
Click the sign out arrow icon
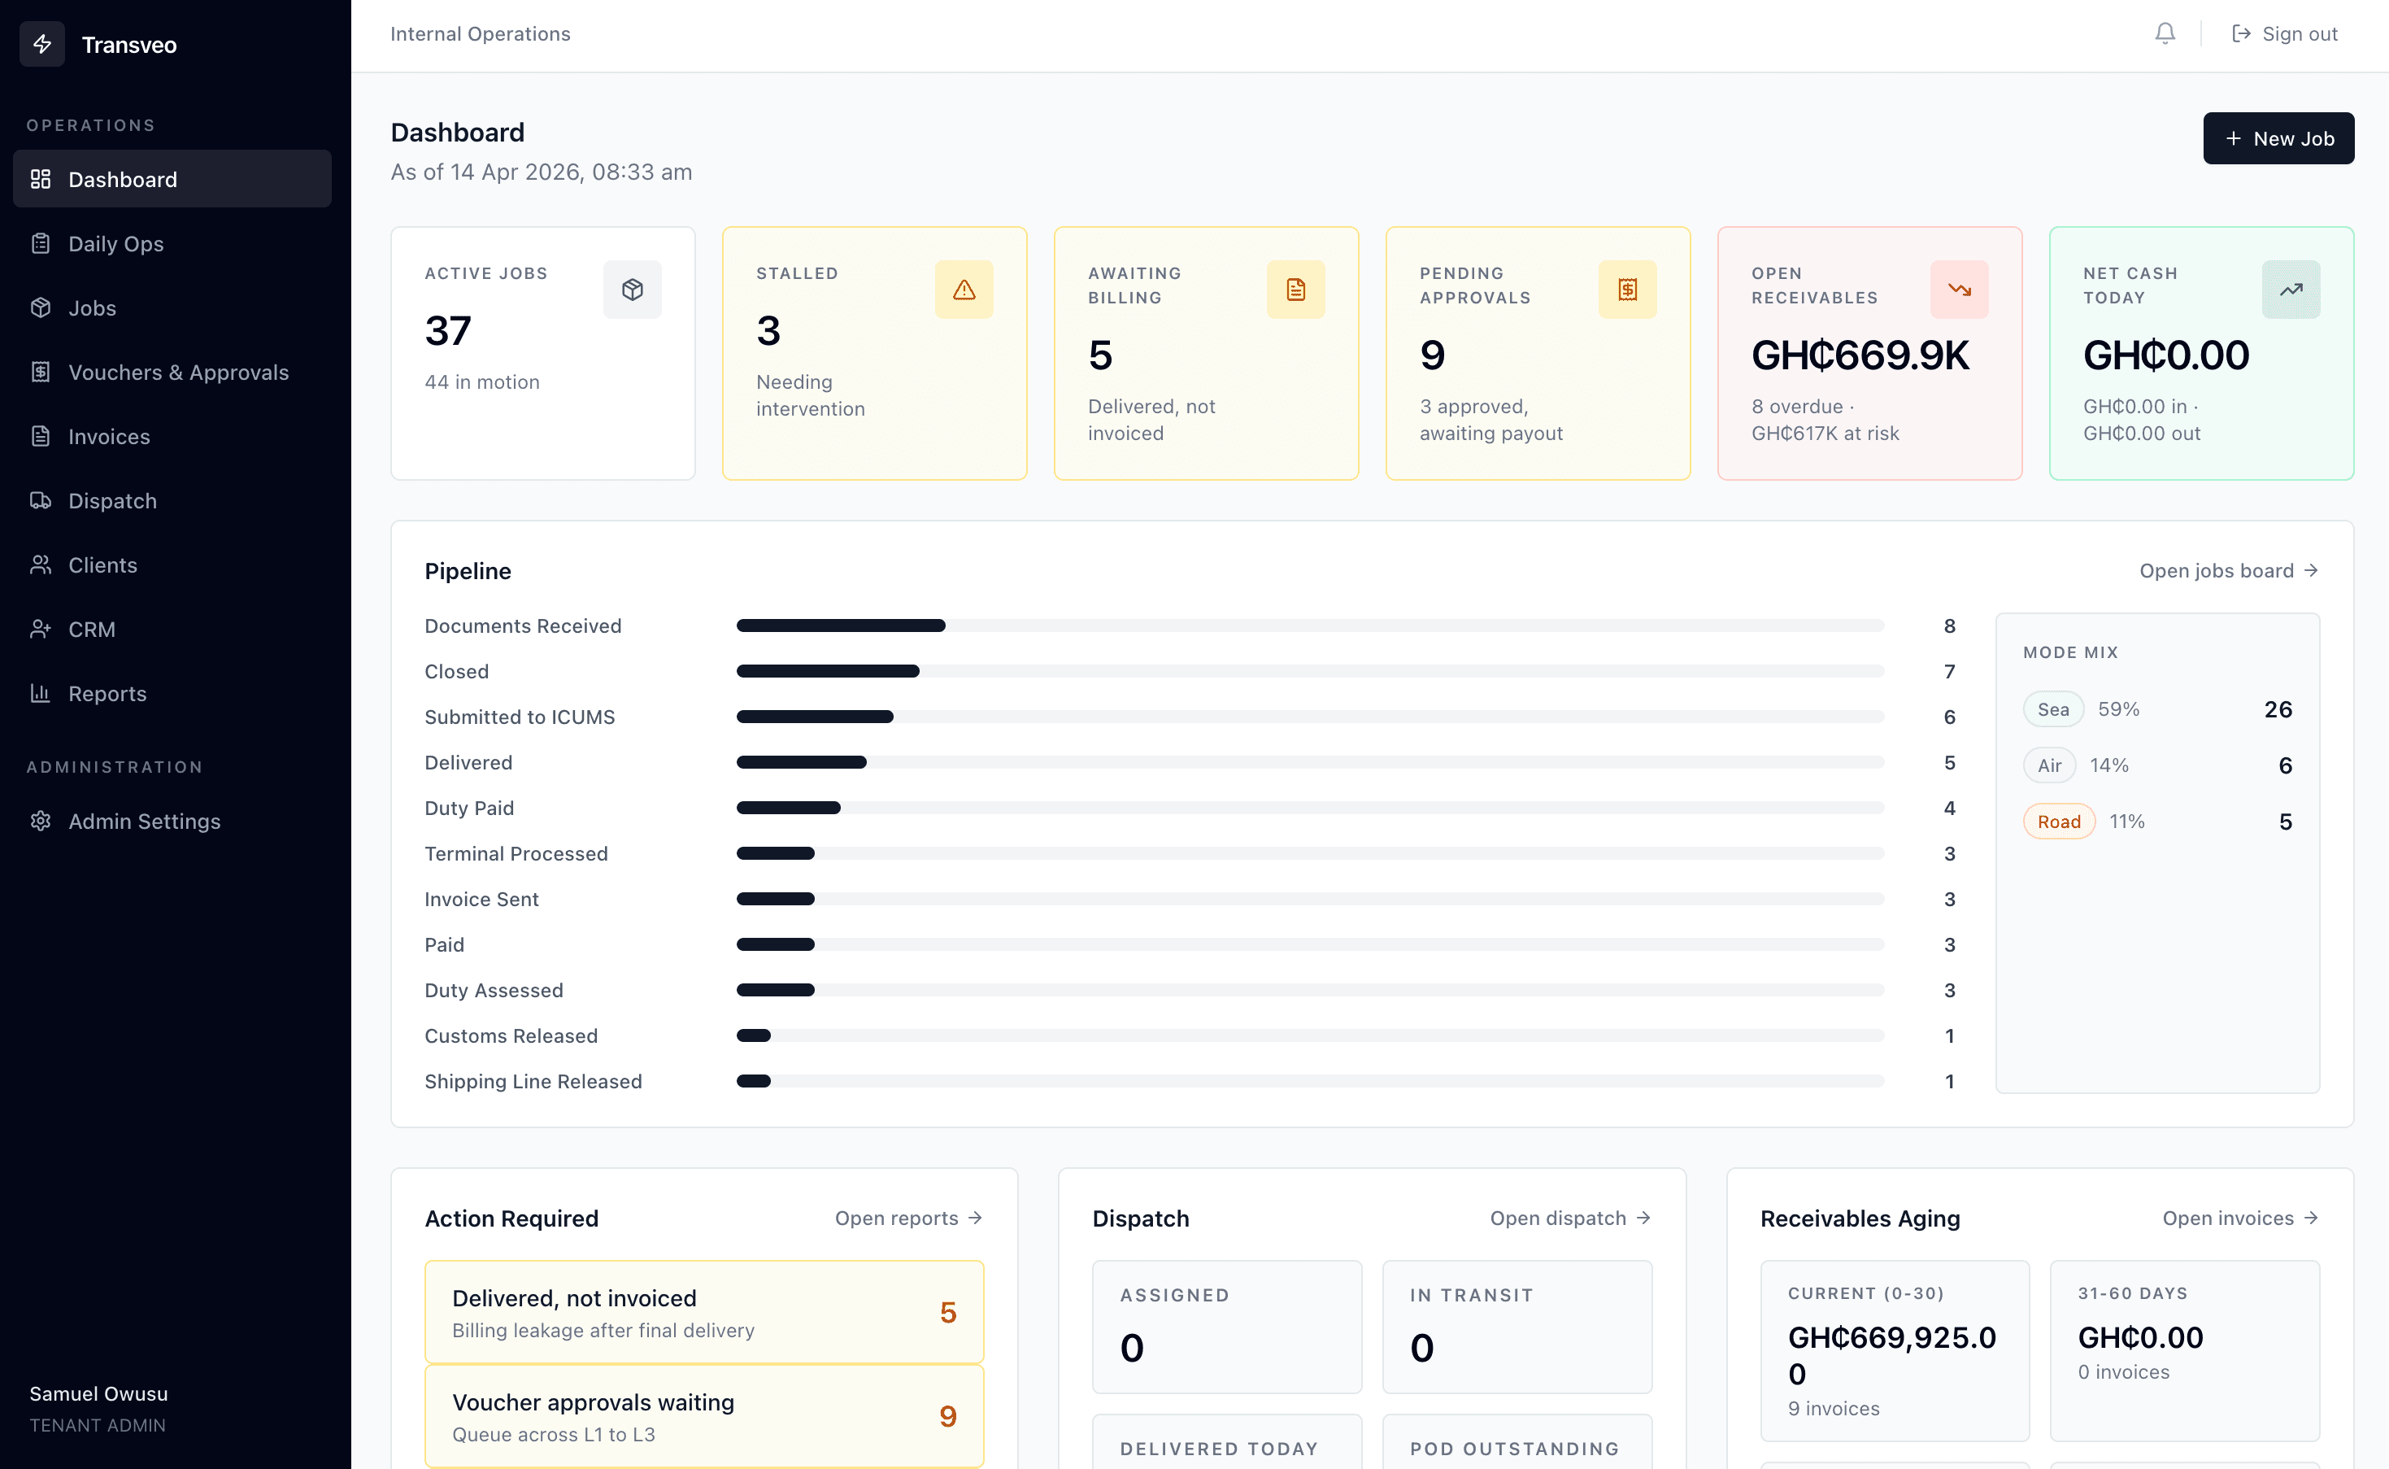pyautogui.click(x=2241, y=34)
